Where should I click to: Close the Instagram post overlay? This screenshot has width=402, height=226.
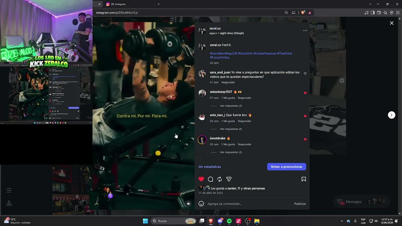click(392, 23)
